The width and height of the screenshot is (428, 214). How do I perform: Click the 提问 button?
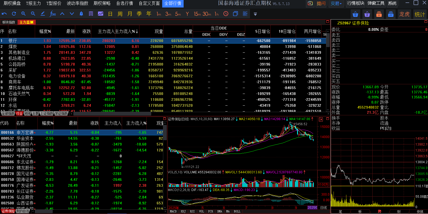321,3
